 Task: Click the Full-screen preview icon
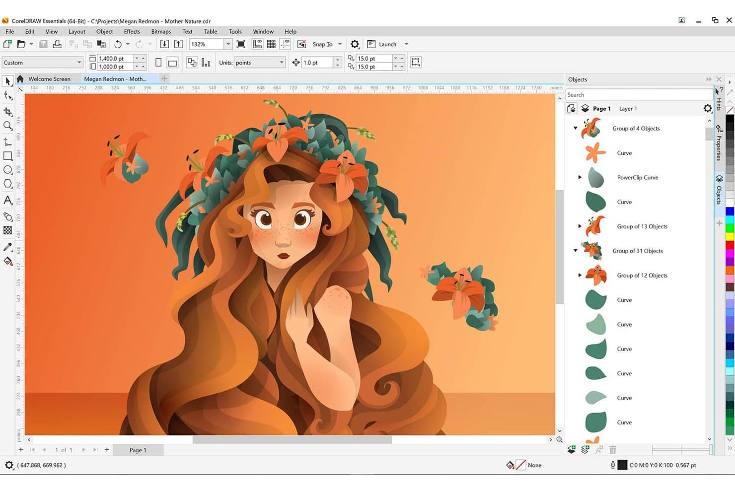point(241,44)
